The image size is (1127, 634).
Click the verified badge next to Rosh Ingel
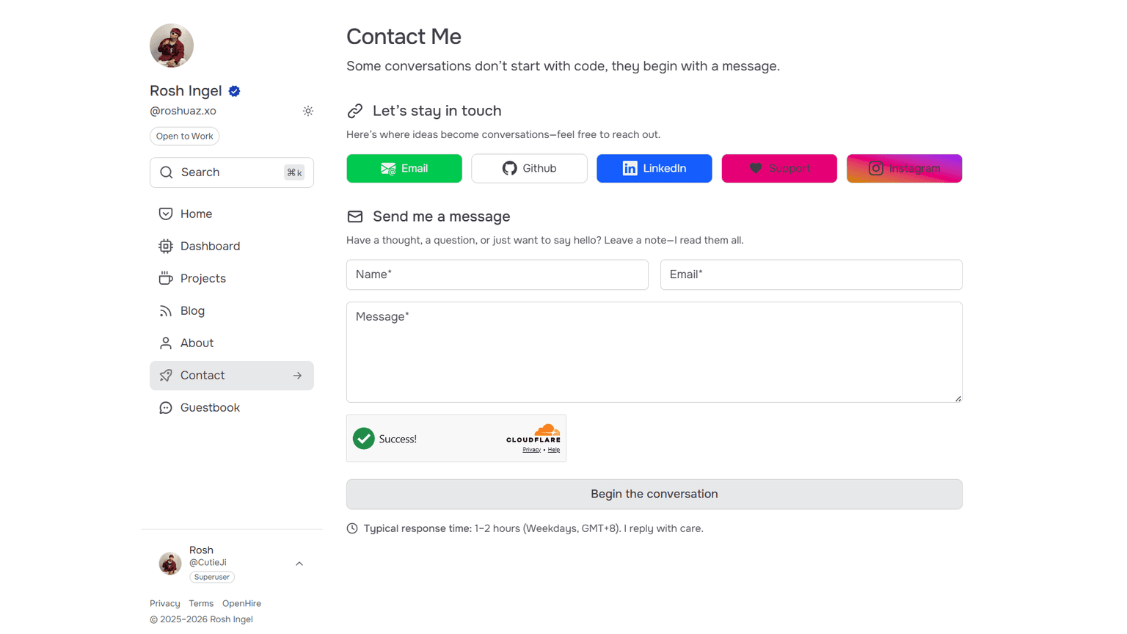pos(235,91)
